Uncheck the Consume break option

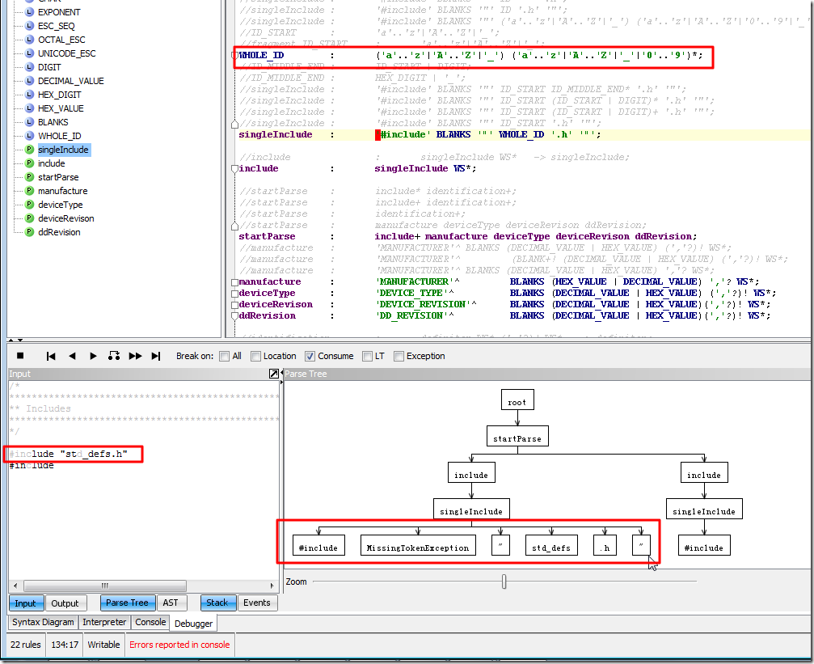point(310,356)
